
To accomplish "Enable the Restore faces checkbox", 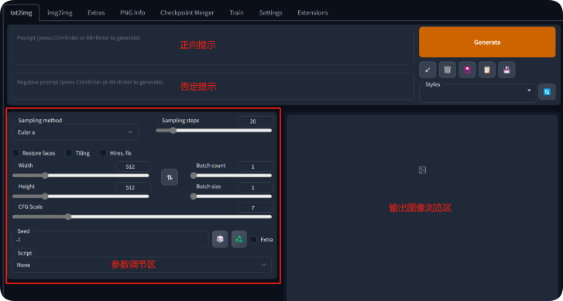I will (15, 153).
